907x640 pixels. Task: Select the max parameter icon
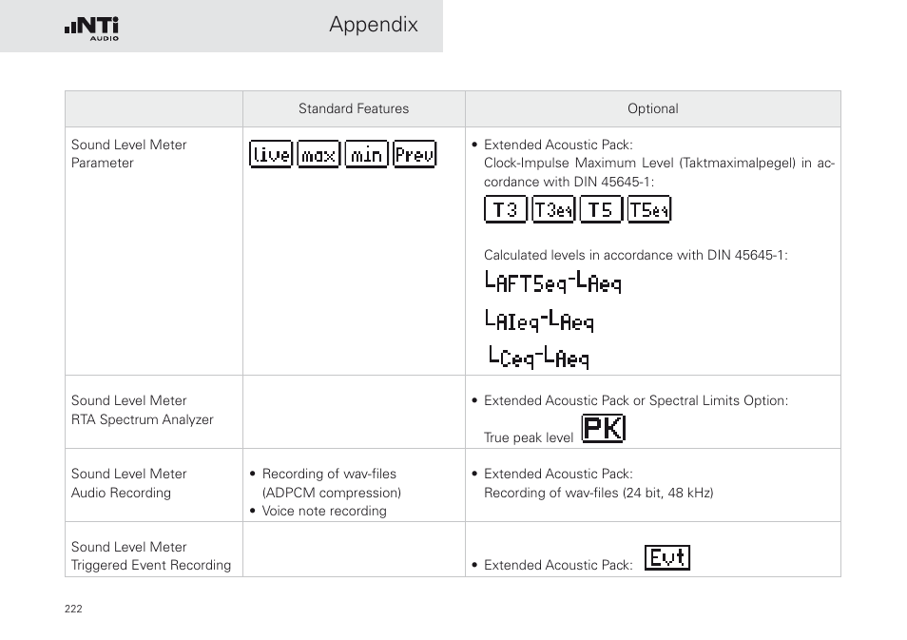coord(318,154)
